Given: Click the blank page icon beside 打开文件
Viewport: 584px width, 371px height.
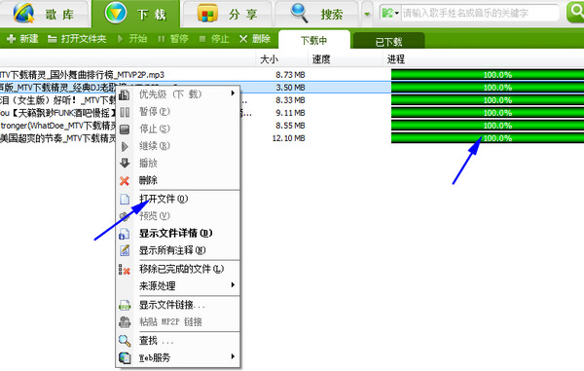Looking at the screenshot, I should pos(125,200).
